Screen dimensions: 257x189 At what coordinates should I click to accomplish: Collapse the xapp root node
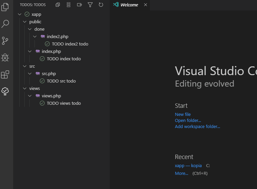(x=20, y=14)
